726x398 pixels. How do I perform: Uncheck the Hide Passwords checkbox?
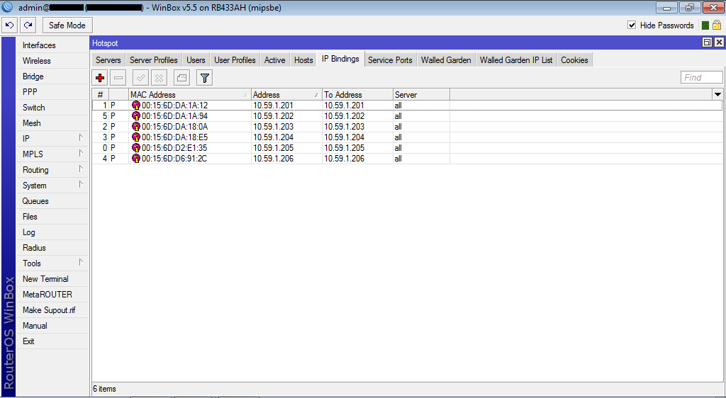[x=632, y=25]
